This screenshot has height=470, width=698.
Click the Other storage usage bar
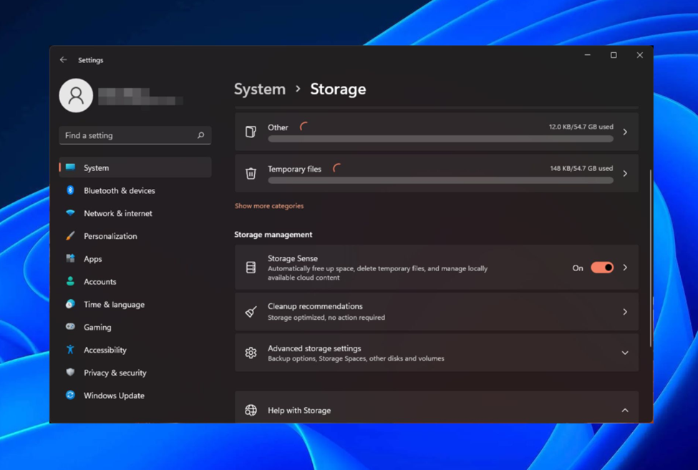click(440, 139)
